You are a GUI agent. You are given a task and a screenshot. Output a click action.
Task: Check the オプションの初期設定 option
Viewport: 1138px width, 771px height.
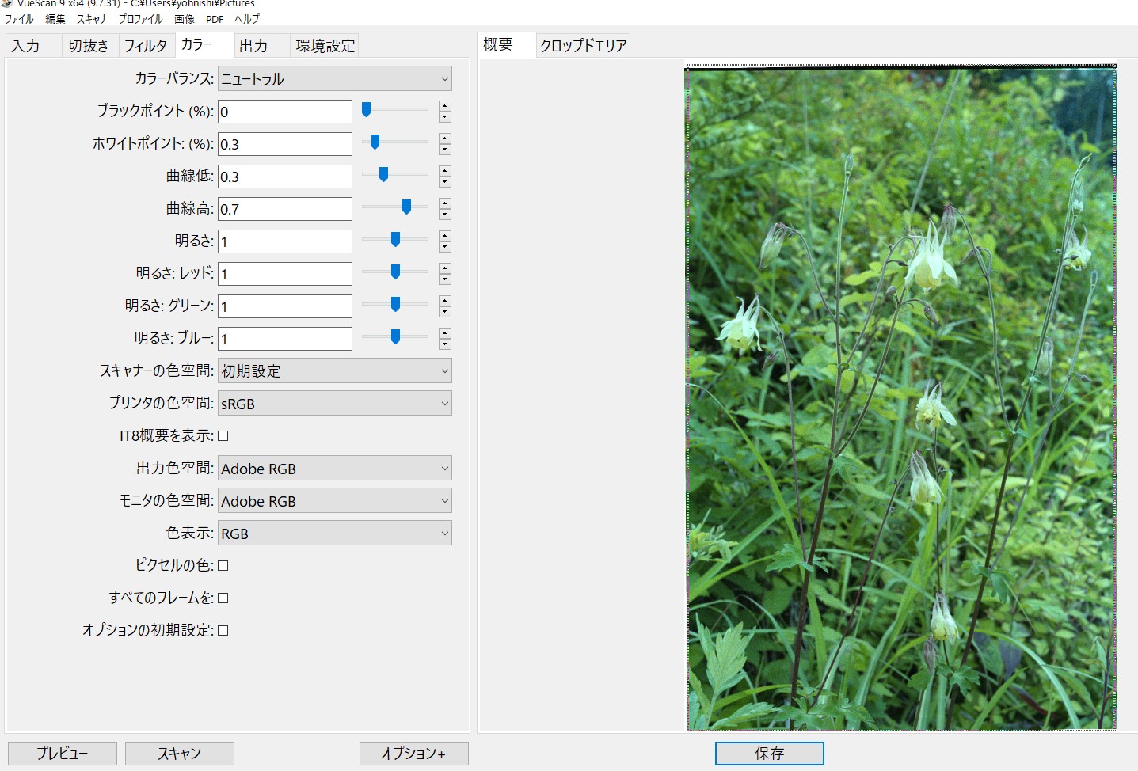(x=223, y=630)
